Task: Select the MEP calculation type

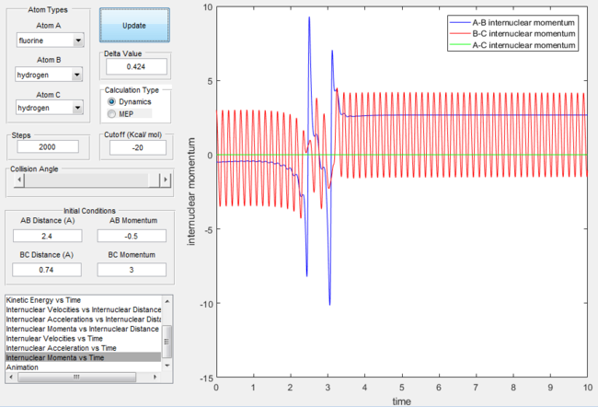Action: [x=111, y=114]
